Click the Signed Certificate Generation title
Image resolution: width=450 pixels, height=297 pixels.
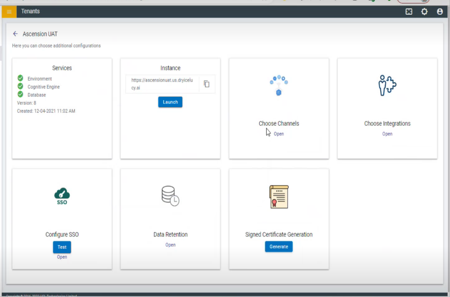[279, 234]
